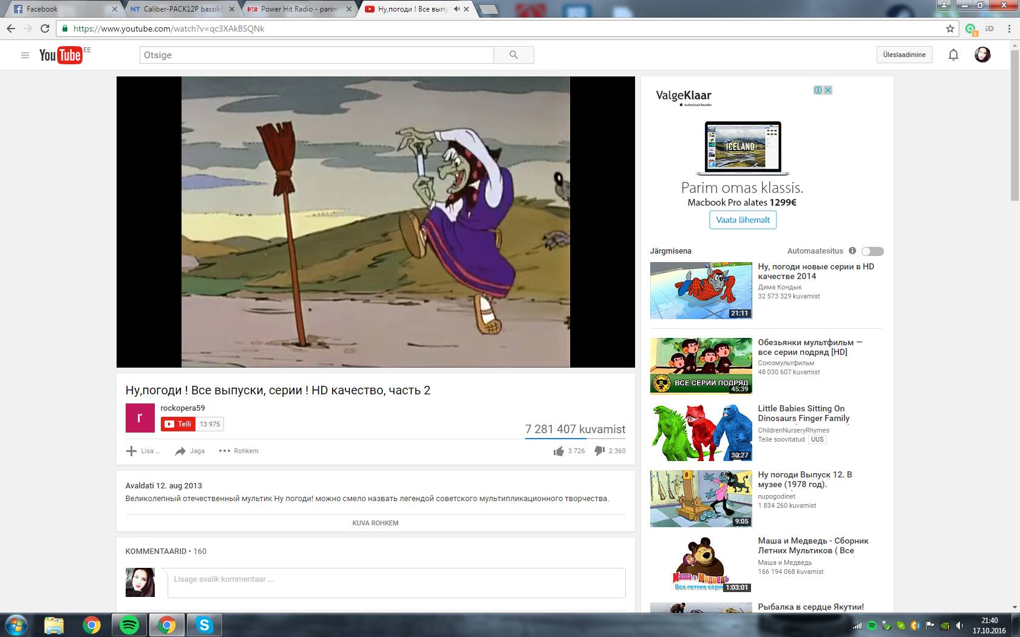Close the ValgeKlaar ad
This screenshot has width=1020, height=637.
[x=828, y=90]
